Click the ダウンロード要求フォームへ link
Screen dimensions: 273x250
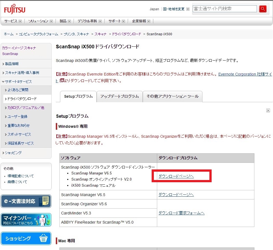181,213
